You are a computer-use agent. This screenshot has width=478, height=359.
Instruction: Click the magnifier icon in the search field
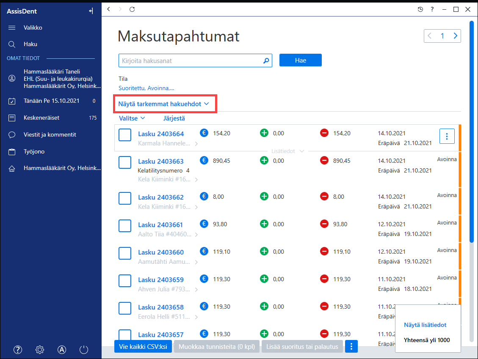pyautogui.click(x=266, y=60)
